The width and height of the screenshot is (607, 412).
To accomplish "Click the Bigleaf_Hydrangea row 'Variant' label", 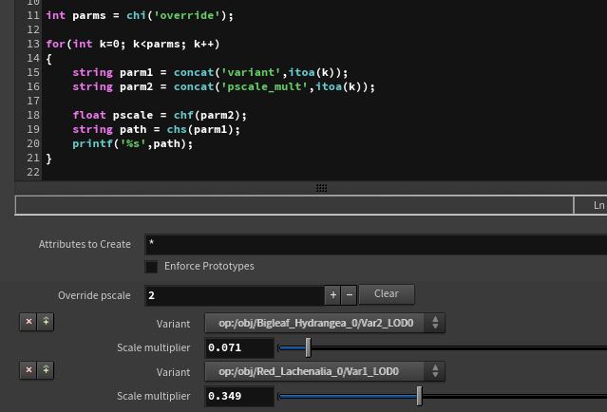I will pyautogui.click(x=173, y=324).
